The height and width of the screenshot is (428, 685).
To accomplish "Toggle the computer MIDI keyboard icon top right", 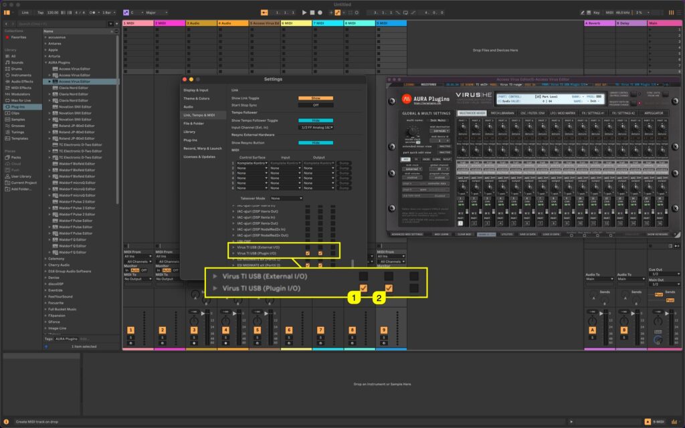I will [x=588, y=13].
